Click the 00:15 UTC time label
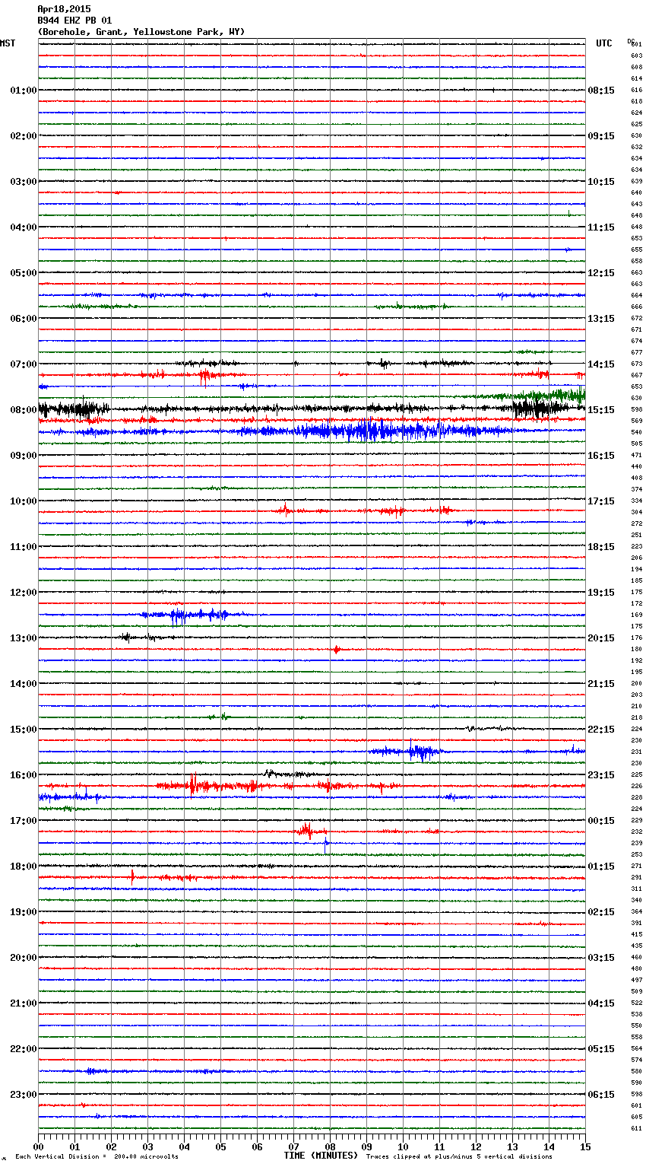 pos(601,821)
